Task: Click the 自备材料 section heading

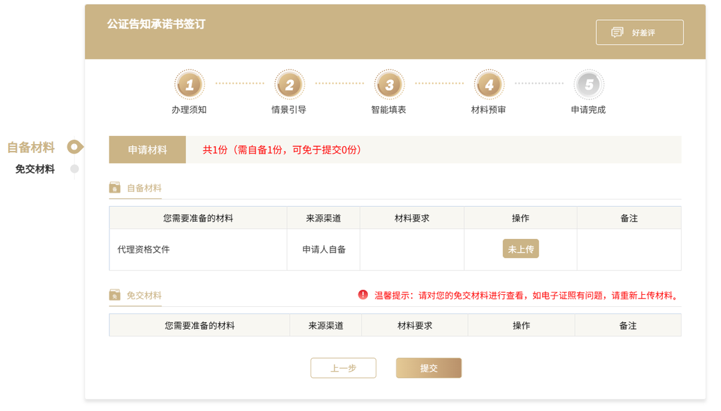Action: (x=144, y=188)
